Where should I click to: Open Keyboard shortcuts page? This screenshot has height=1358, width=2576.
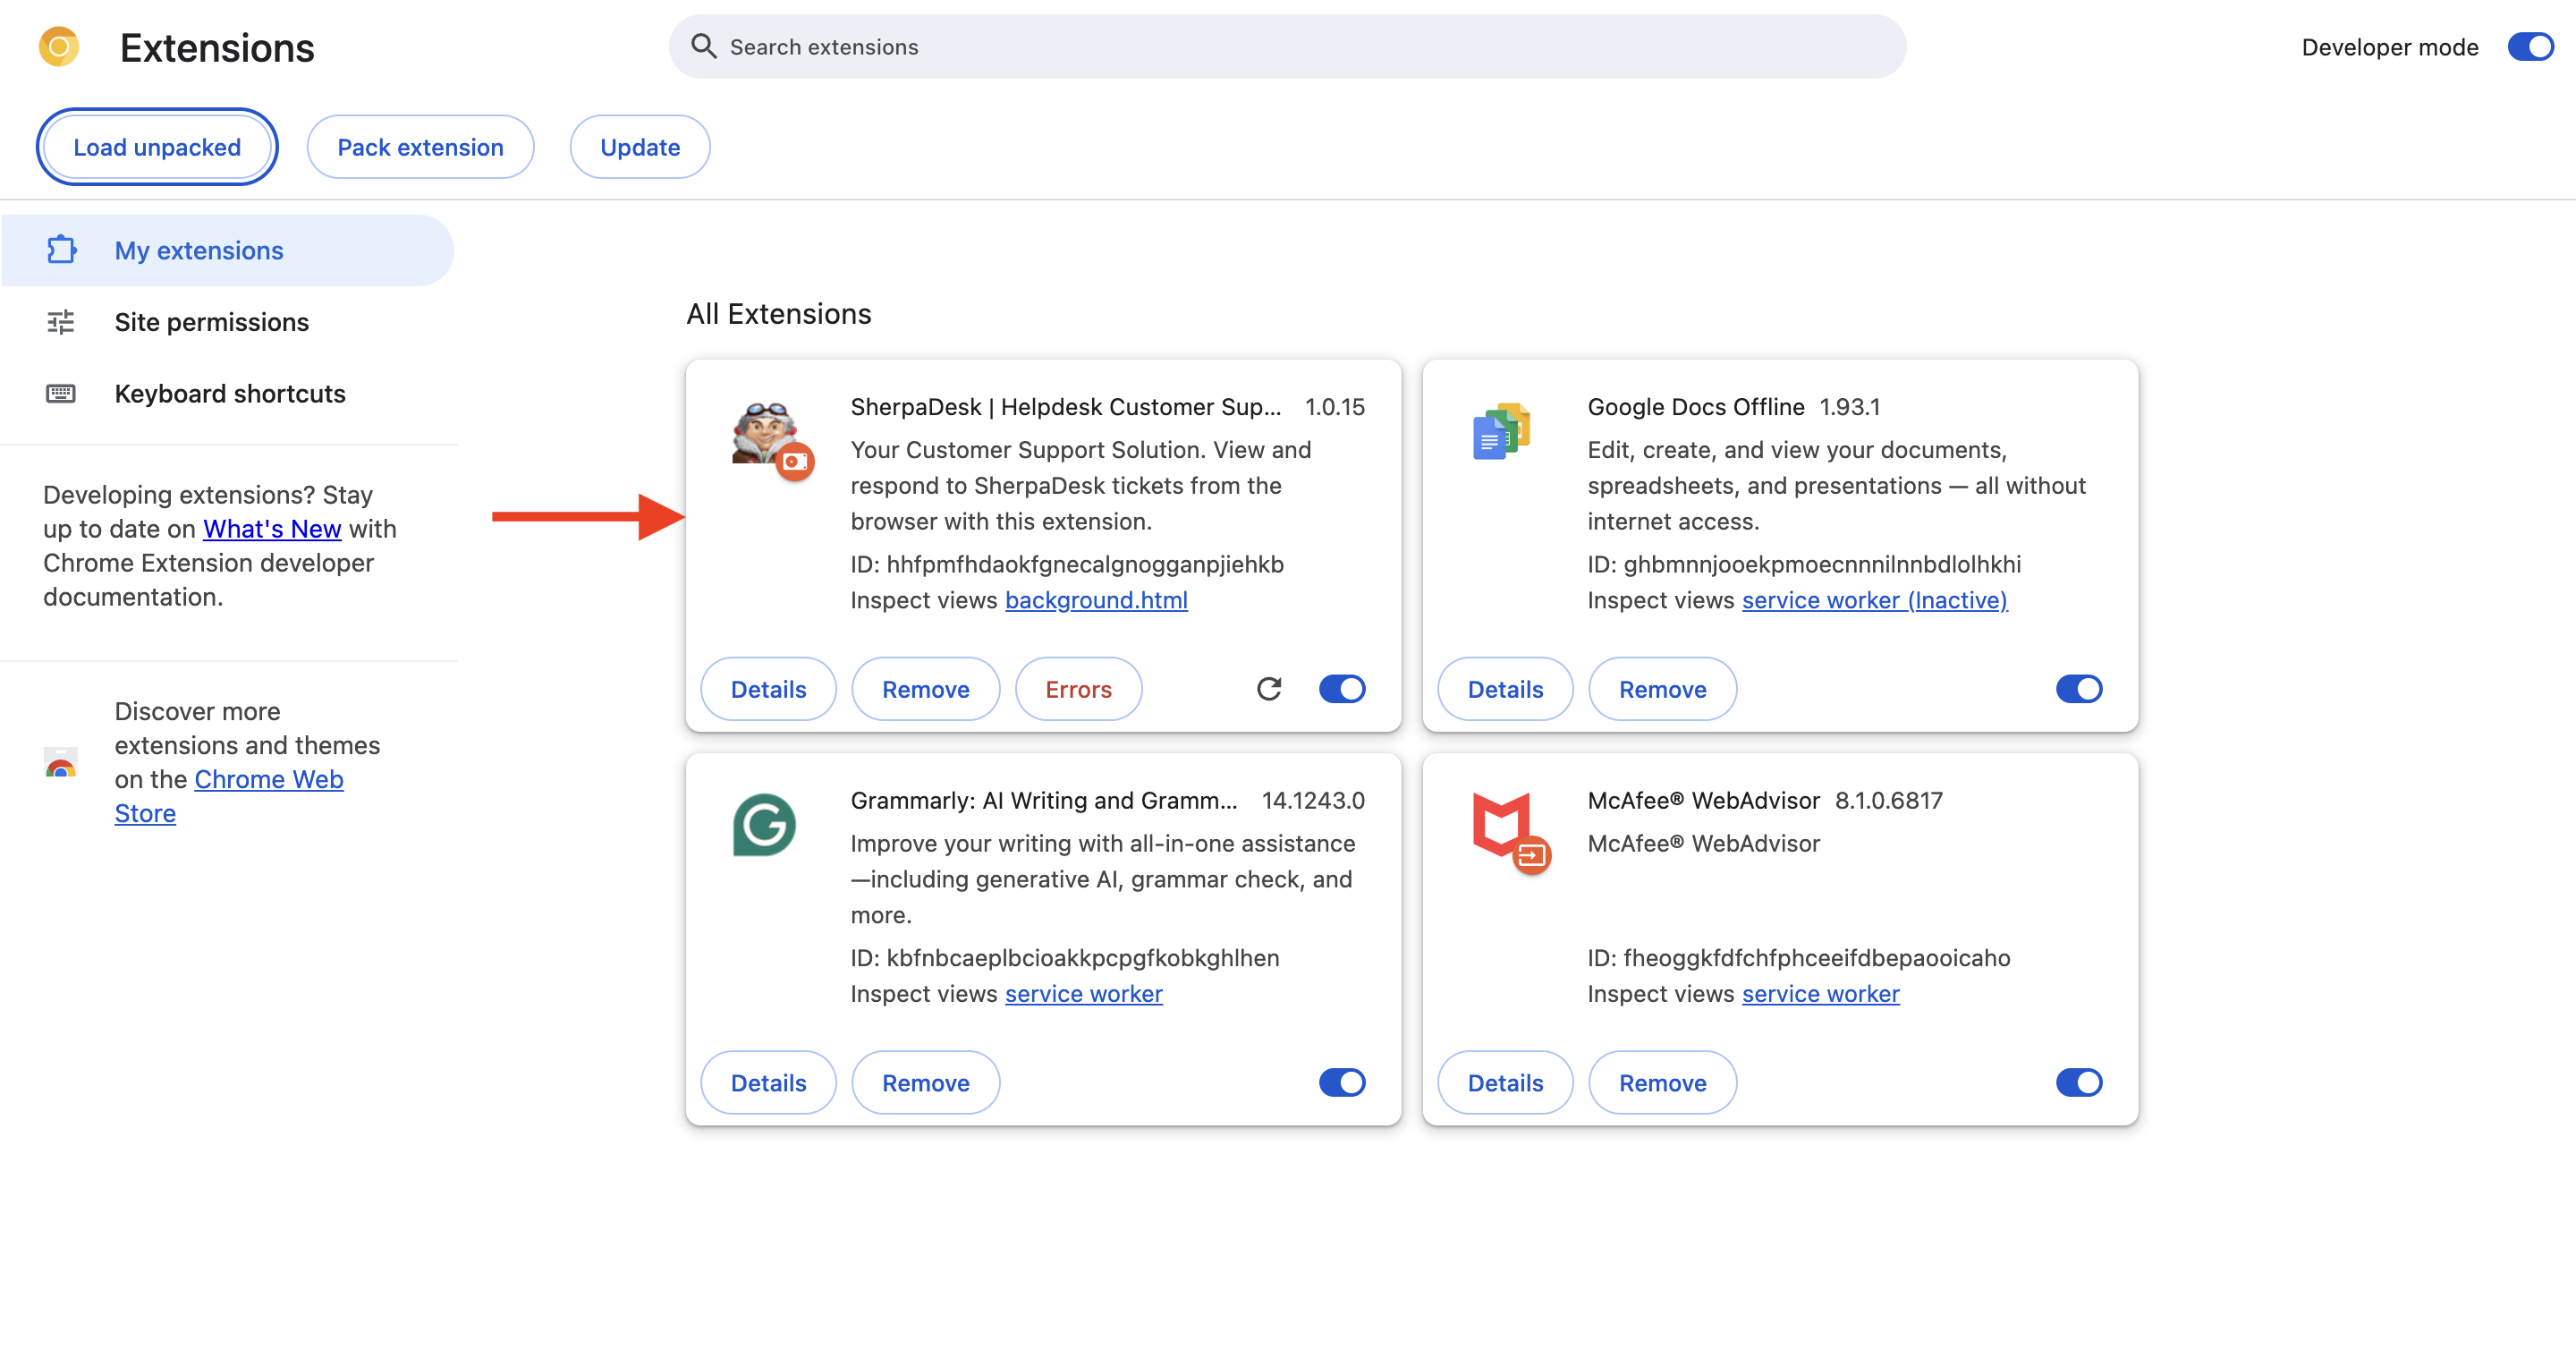229,393
